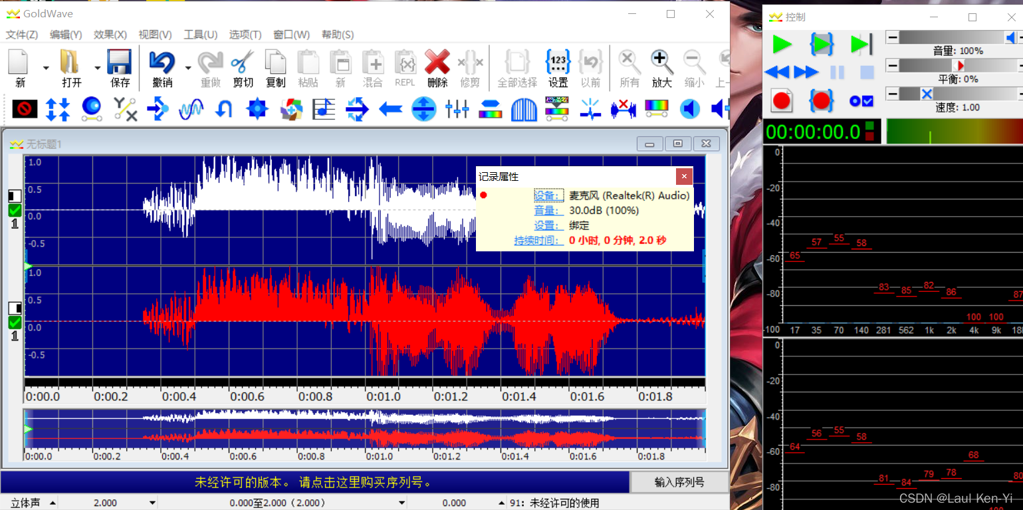The image size is (1023, 510).
Task: Open the 0.000 position dropdown arrow
Action: coord(503,503)
